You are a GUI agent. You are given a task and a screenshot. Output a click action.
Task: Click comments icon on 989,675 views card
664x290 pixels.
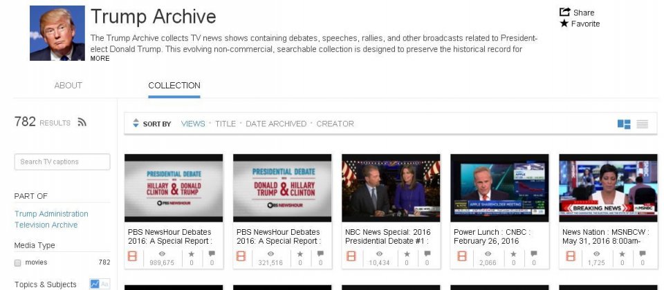pyautogui.click(x=212, y=253)
